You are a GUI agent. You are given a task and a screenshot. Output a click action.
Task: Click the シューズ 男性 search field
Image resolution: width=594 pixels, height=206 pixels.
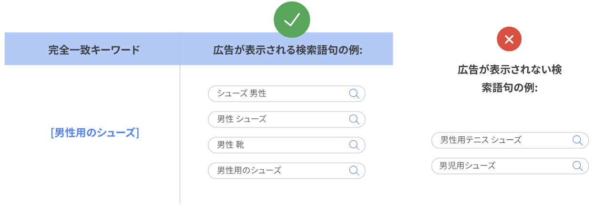pos(287,93)
